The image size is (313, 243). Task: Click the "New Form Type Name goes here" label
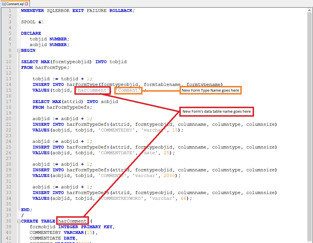[x=210, y=90]
